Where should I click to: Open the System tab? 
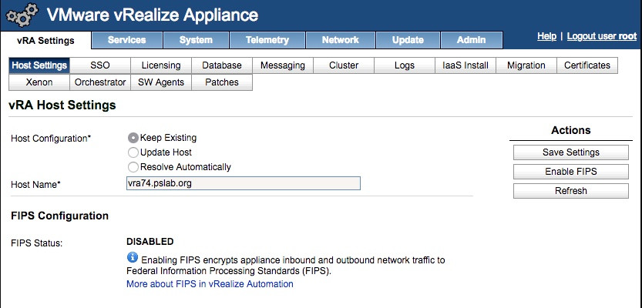pos(196,40)
